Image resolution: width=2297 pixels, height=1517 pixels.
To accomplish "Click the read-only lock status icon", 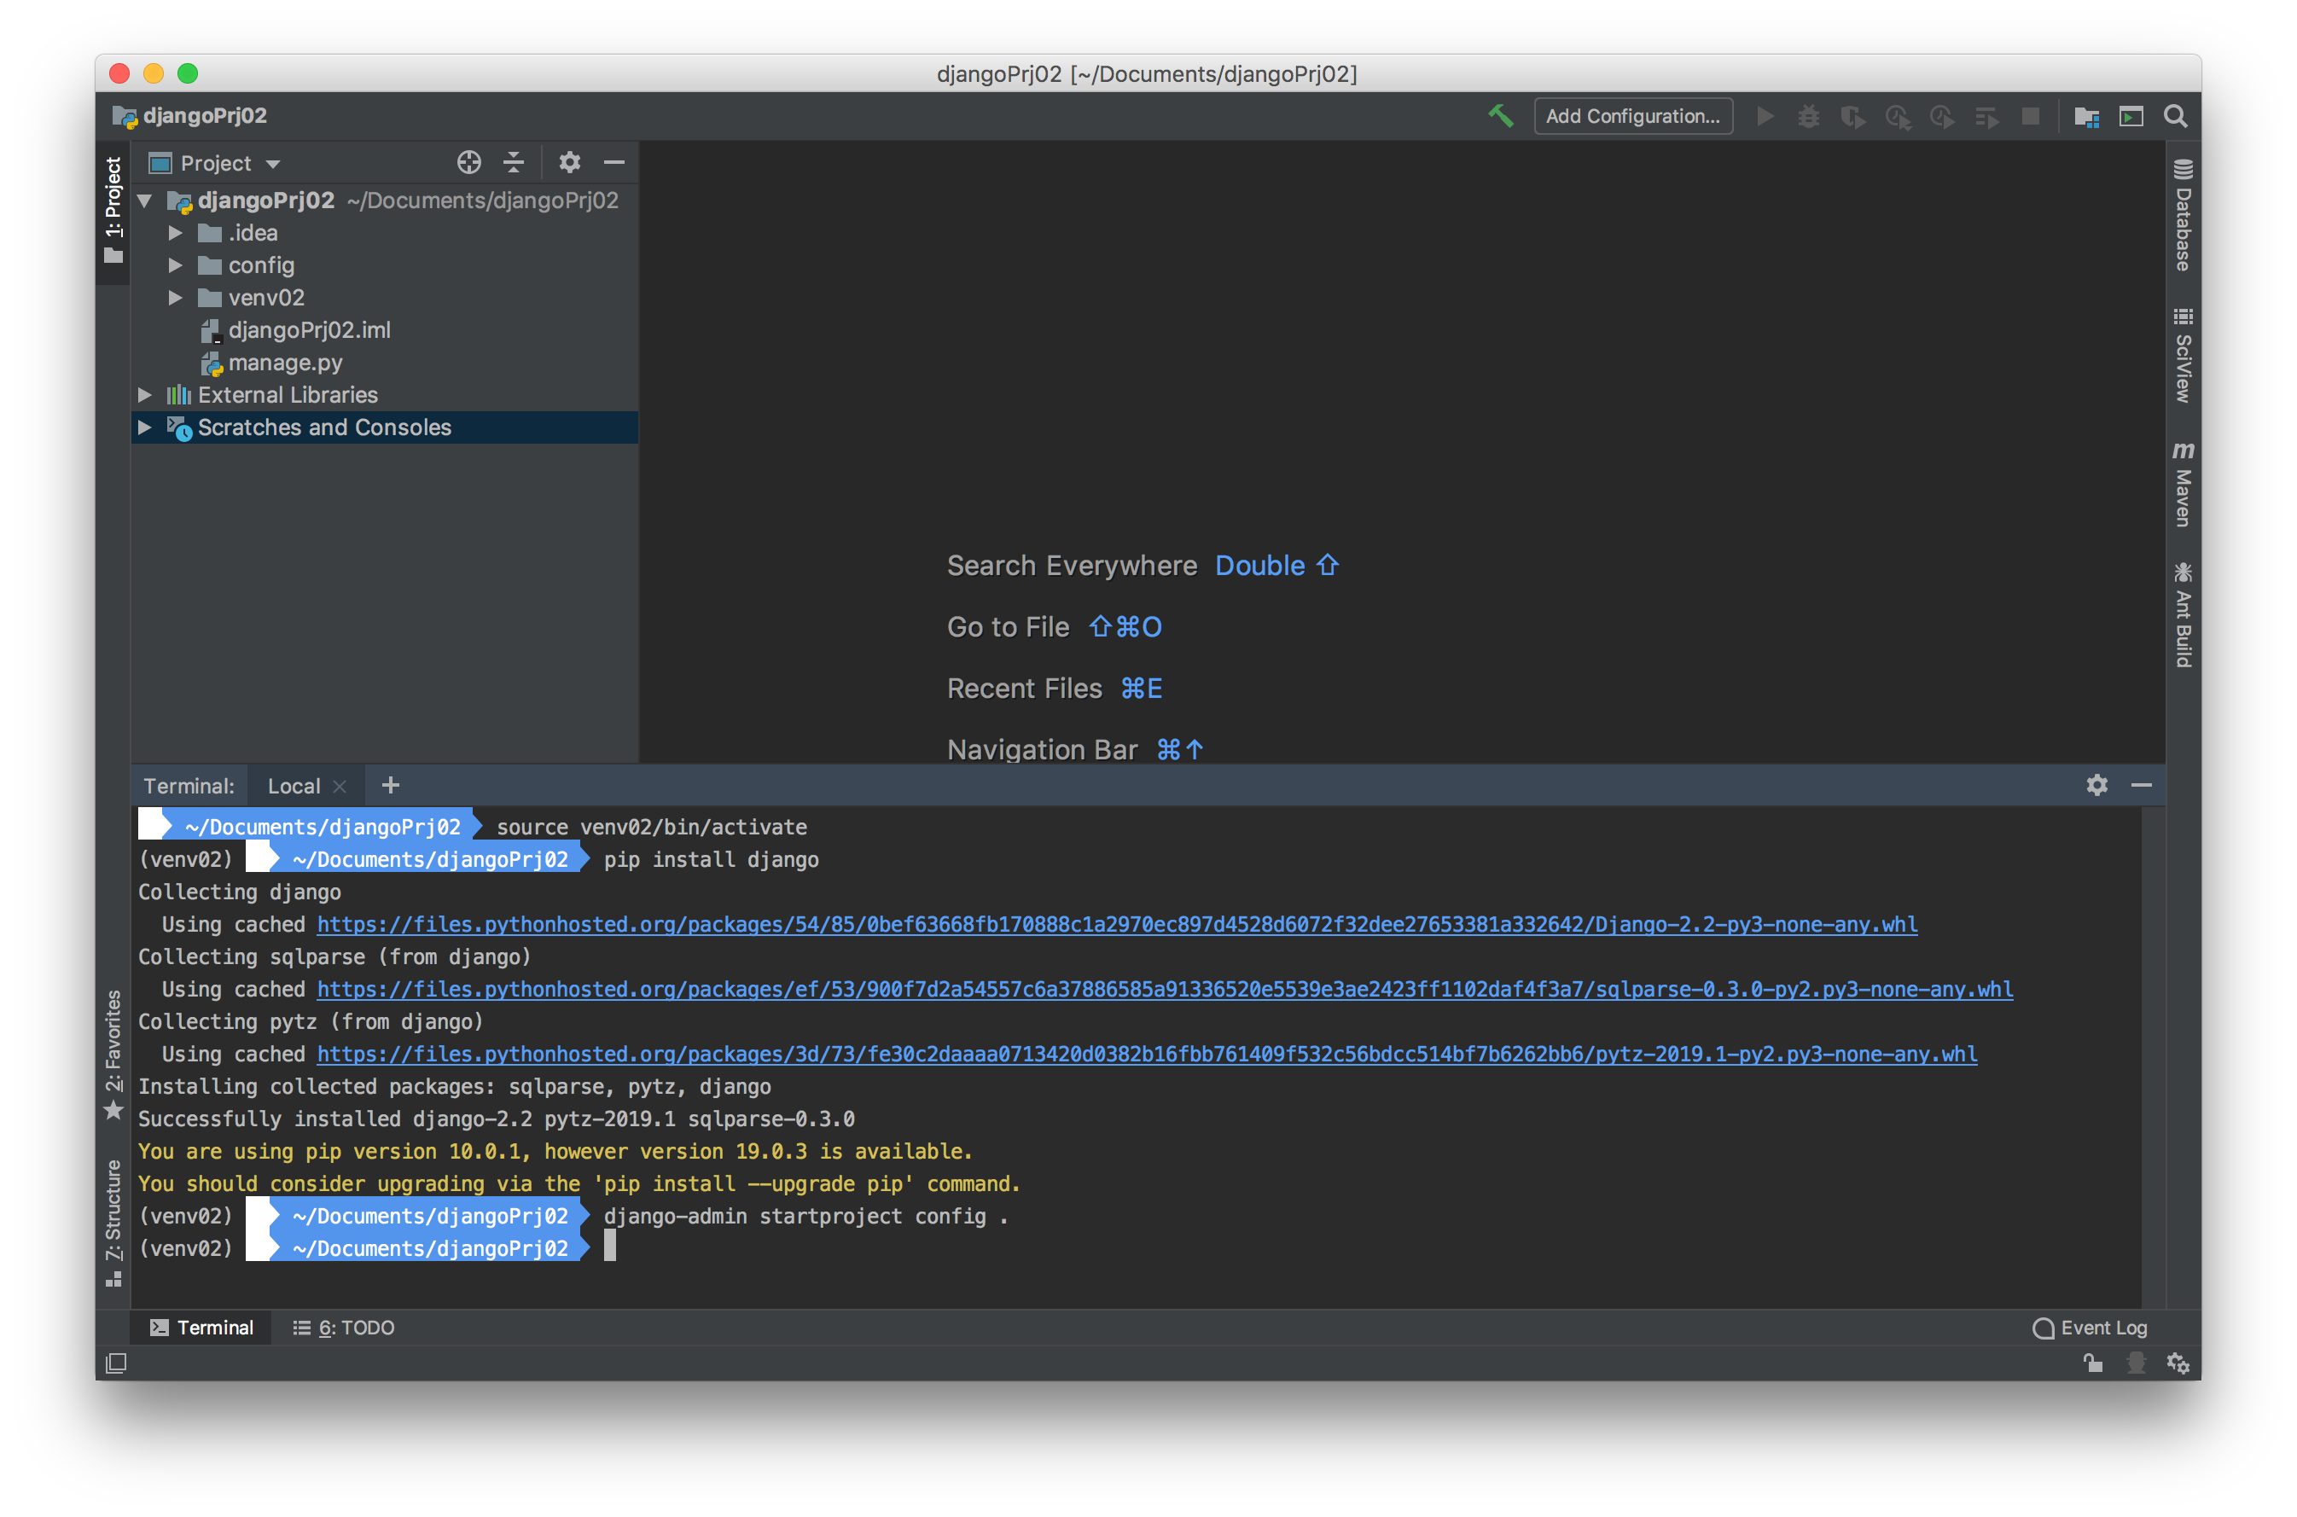I will pyautogui.click(x=2093, y=1364).
